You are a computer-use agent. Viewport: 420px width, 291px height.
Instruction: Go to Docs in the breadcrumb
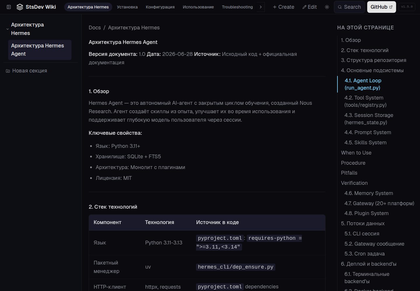click(x=95, y=28)
